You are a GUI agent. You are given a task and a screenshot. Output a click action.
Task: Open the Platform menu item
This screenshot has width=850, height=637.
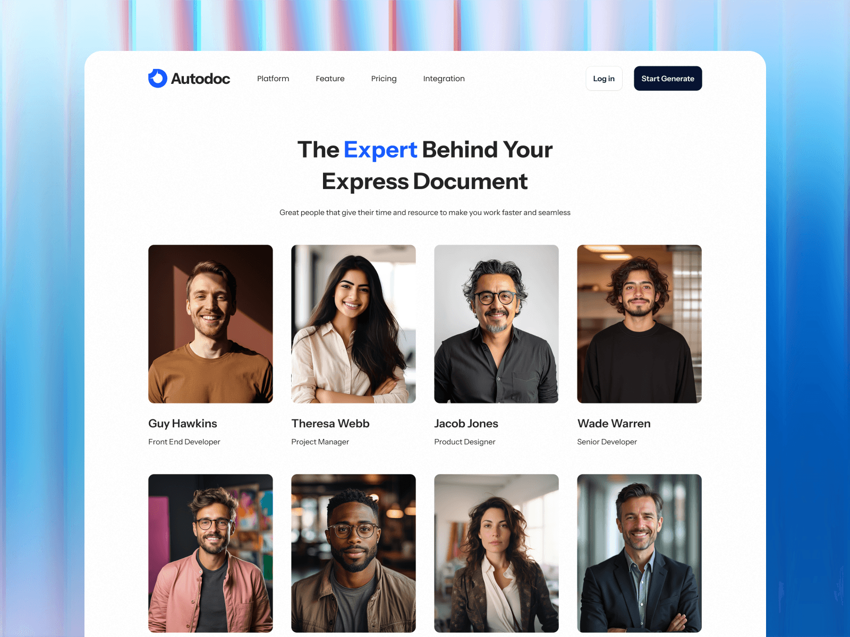[273, 79]
